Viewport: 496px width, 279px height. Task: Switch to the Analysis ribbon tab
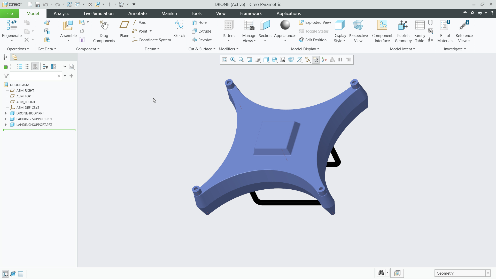point(61,13)
